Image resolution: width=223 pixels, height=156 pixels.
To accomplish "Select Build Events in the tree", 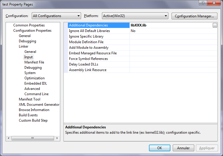I will 28,115.
